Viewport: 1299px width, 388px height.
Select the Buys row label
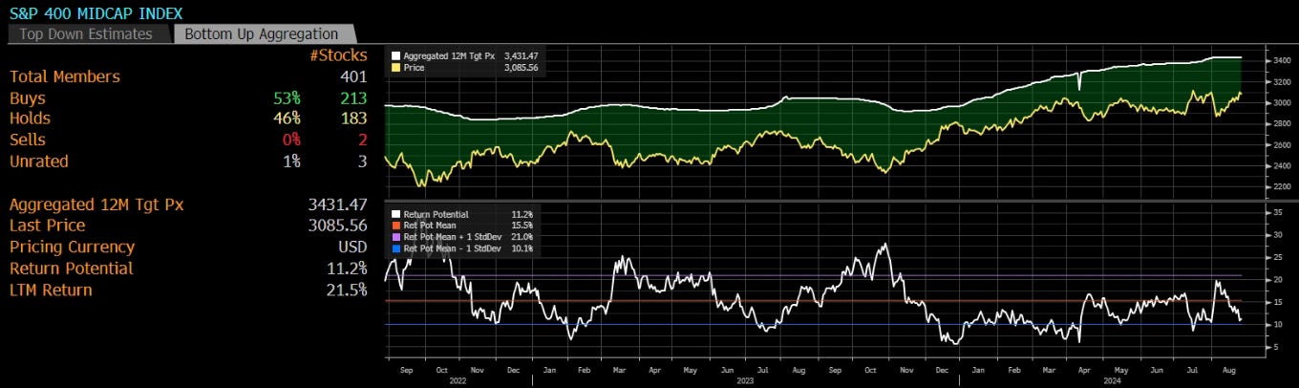[x=27, y=98]
